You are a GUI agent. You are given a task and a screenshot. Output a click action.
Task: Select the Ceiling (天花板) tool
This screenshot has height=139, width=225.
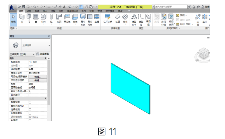pos(67,18)
